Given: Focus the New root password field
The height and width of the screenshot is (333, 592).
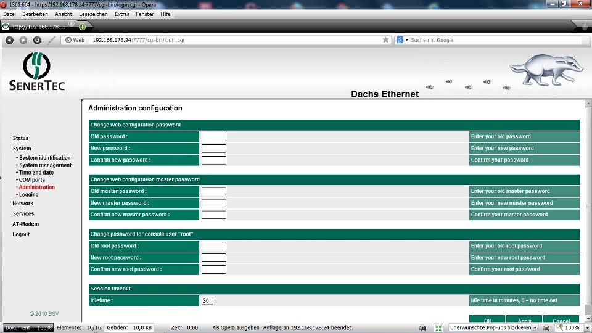Looking at the screenshot, I should coord(213,258).
